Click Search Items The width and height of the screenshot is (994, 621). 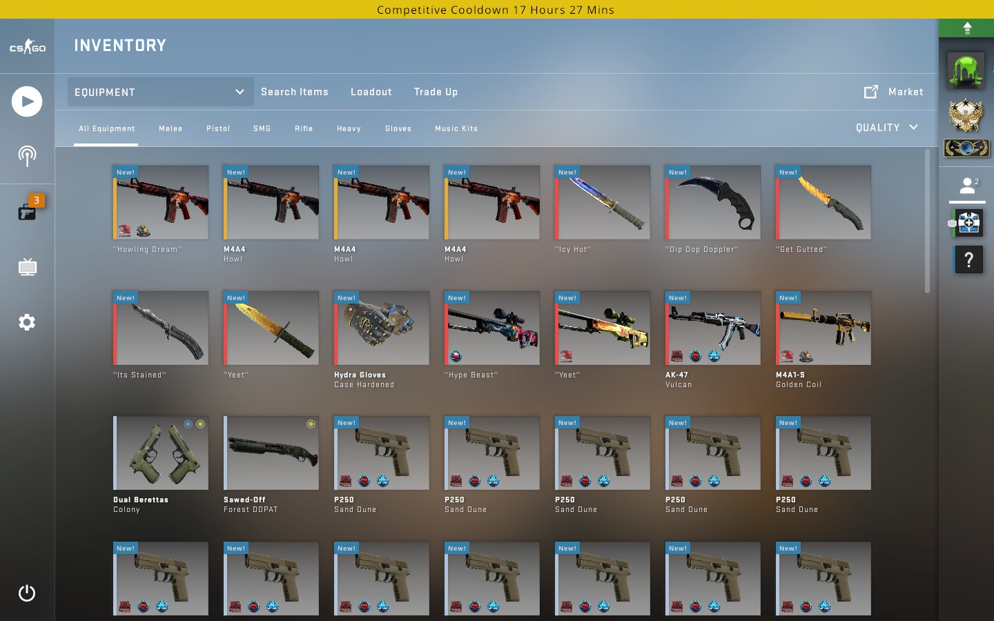pyautogui.click(x=295, y=92)
